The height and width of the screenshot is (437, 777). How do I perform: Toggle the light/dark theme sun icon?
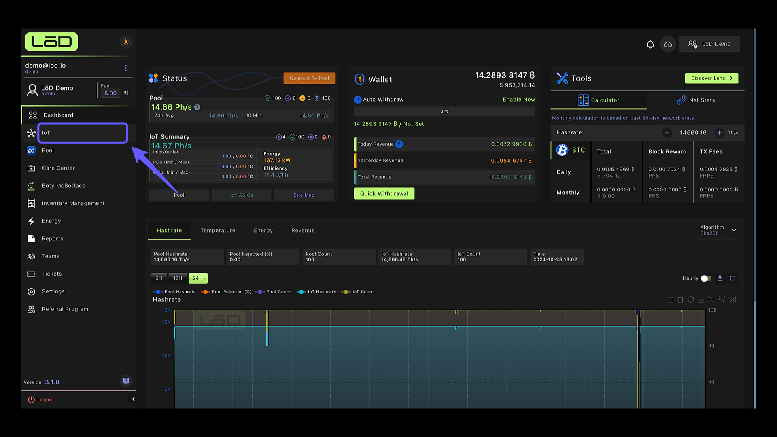coord(126,42)
